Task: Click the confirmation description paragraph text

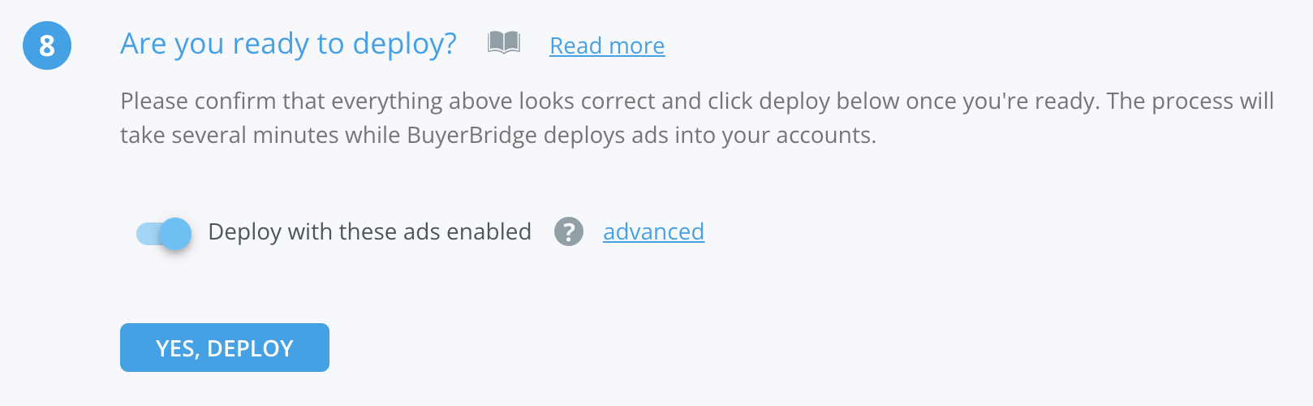Action: point(697,118)
